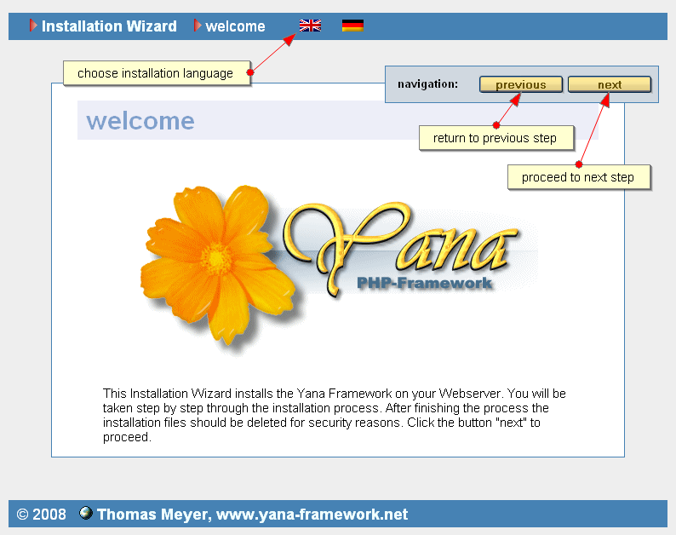Click the globe icon in the footer
This screenshot has height=535, width=676.
[x=86, y=513]
